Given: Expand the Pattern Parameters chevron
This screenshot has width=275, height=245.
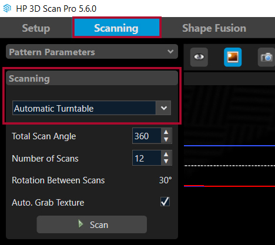Looking at the screenshot, I should [x=170, y=52].
